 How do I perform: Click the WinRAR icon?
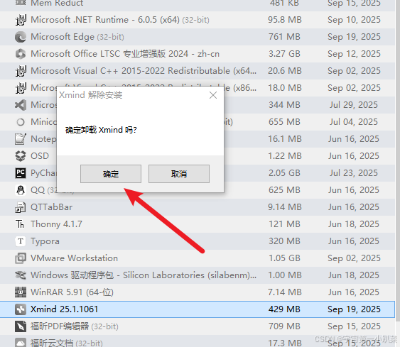[x=21, y=292]
